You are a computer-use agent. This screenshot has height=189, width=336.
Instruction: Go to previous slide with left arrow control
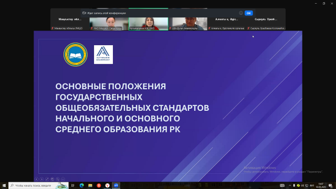click(36, 179)
